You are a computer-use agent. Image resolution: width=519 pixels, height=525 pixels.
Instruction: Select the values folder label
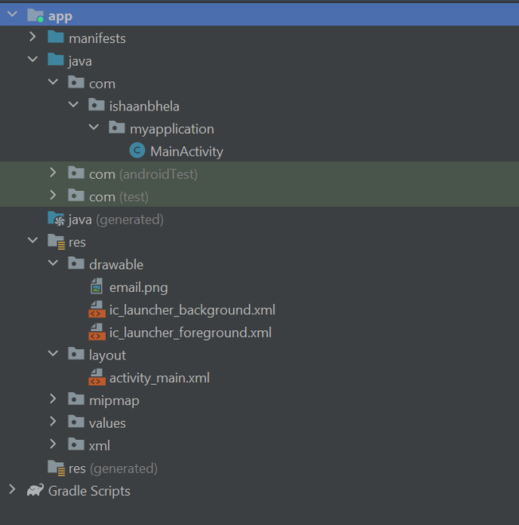(107, 423)
